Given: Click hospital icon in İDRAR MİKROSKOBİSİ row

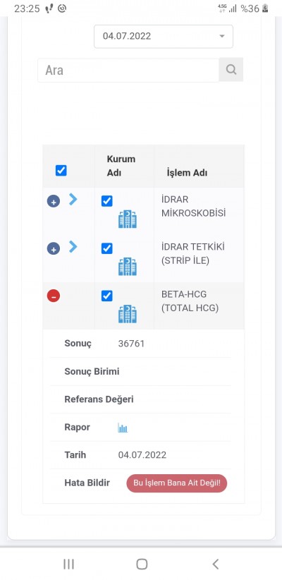Looking at the screenshot, I should tap(128, 219).
